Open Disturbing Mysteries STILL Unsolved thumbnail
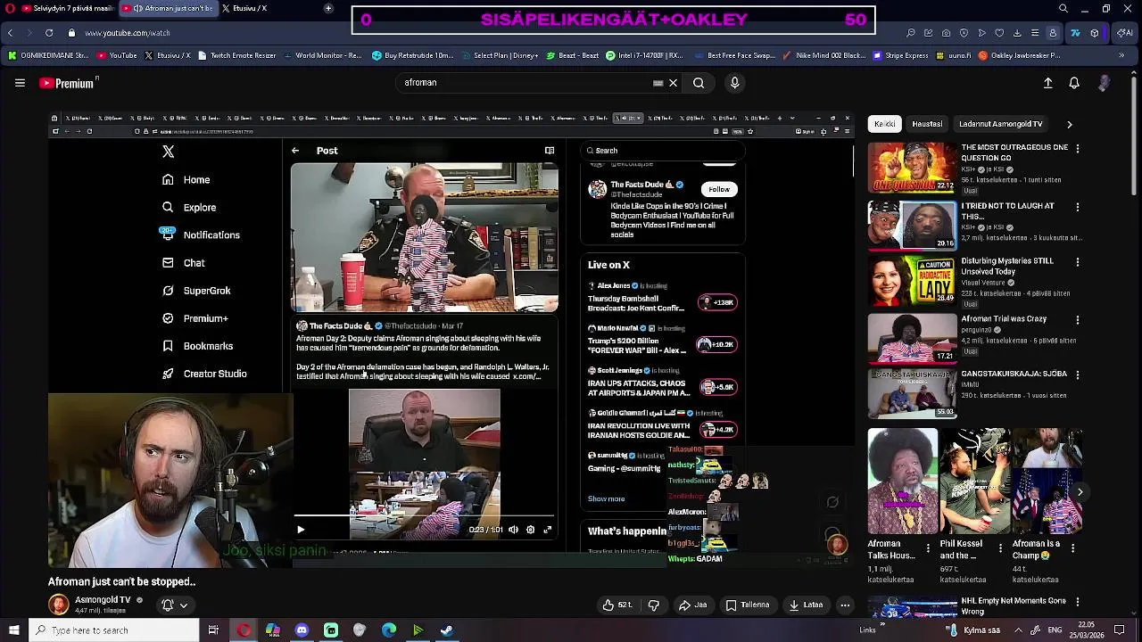This screenshot has height=642, width=1142. coord(912,280)
